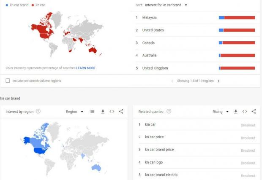Click the LEARN MORE link

86,68
